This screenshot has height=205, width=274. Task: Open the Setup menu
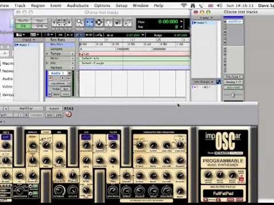pyautogui.click(x=122, y=6)
